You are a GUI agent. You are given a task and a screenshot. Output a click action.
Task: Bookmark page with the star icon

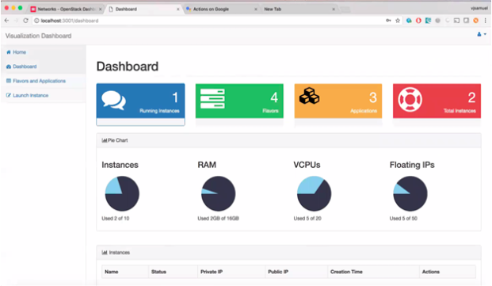tap(398, 21)
